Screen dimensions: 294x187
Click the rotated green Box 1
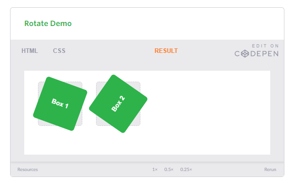[x=60, y=104]
